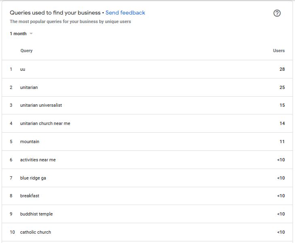Select the 'unitarian' query text
The height and width of the screenshot is (243, 295).
click(x=29, y=87)
